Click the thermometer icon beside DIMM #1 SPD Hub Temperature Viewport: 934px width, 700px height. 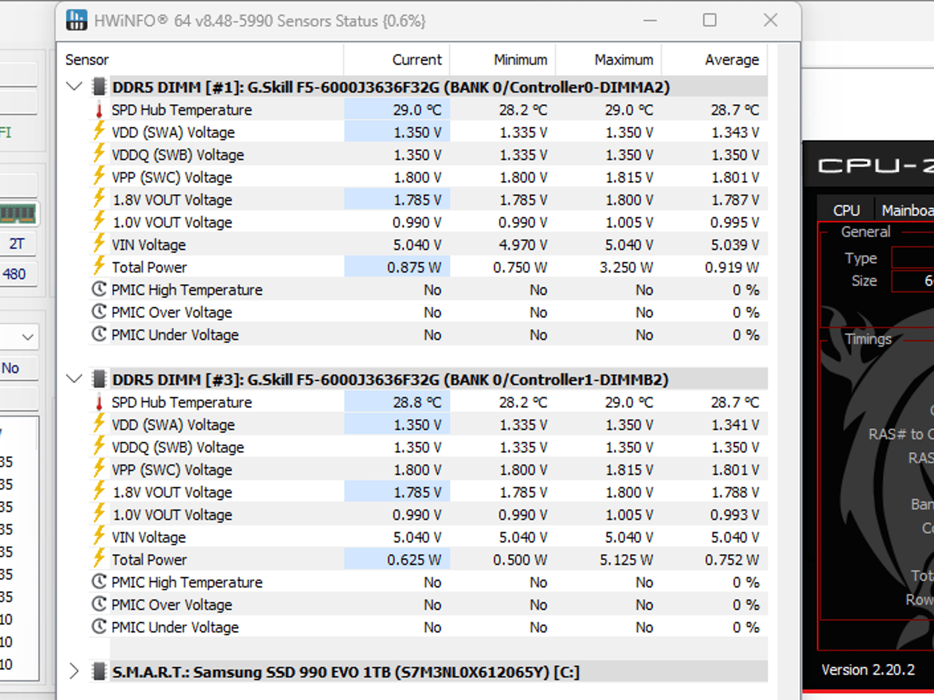point(99,110)
